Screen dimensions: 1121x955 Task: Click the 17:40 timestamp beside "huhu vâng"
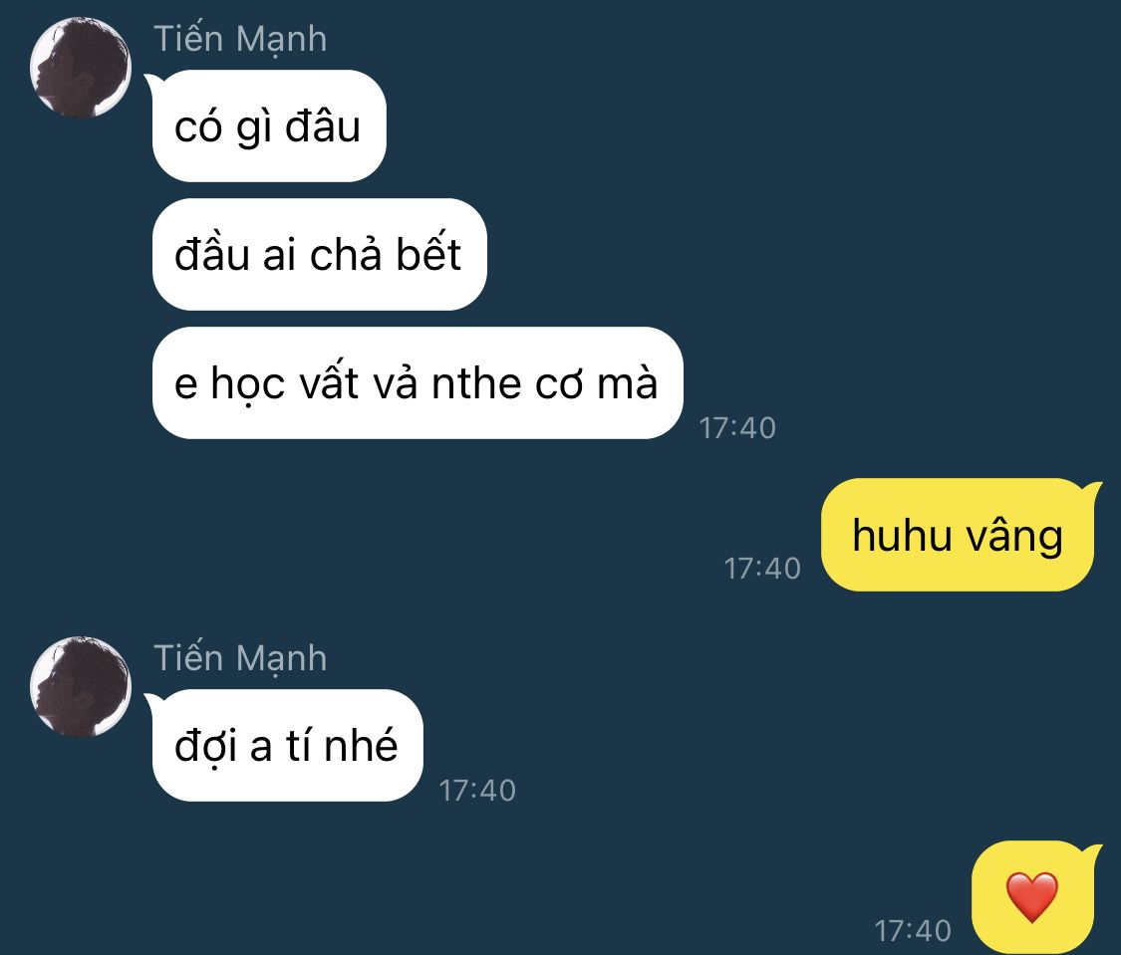pyautogui.click(x=762, y=569)
